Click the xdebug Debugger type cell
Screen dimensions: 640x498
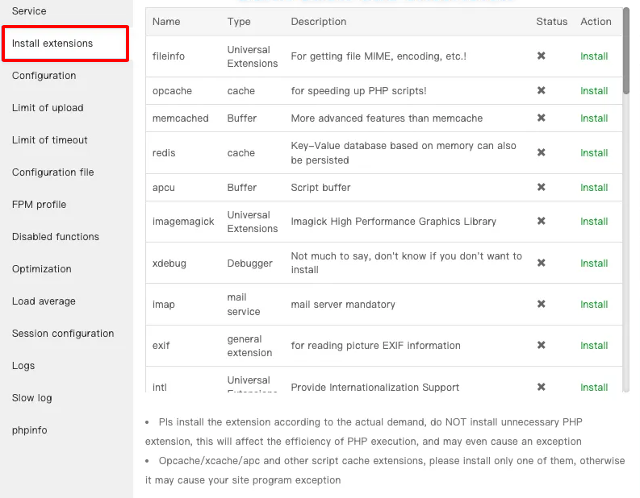pyautogui.click(x=249, y=264)
